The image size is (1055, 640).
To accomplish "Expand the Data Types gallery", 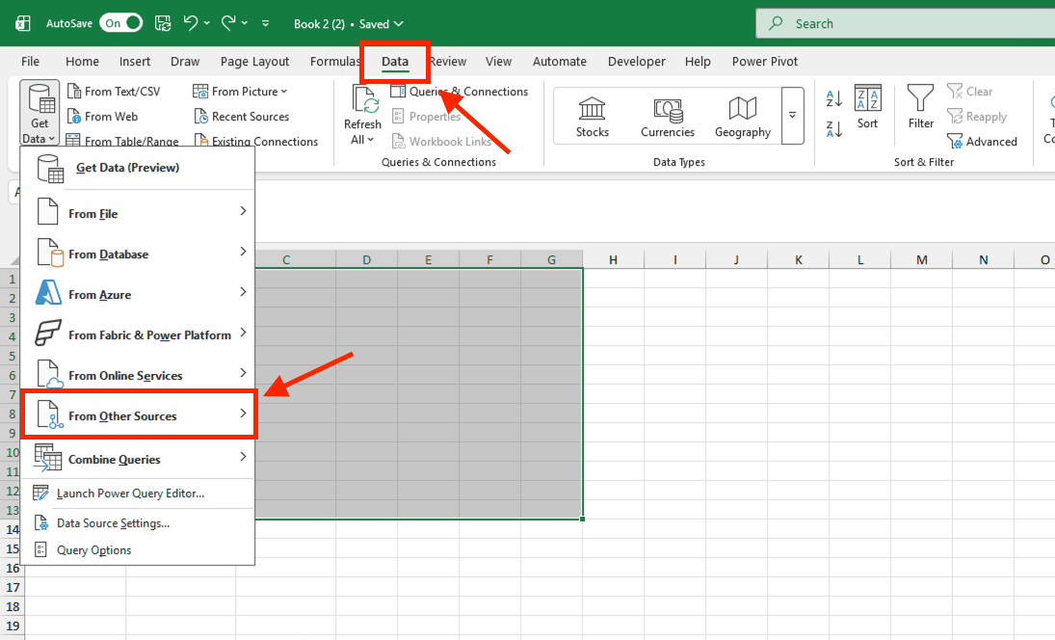I will click(x=793, y=115).
